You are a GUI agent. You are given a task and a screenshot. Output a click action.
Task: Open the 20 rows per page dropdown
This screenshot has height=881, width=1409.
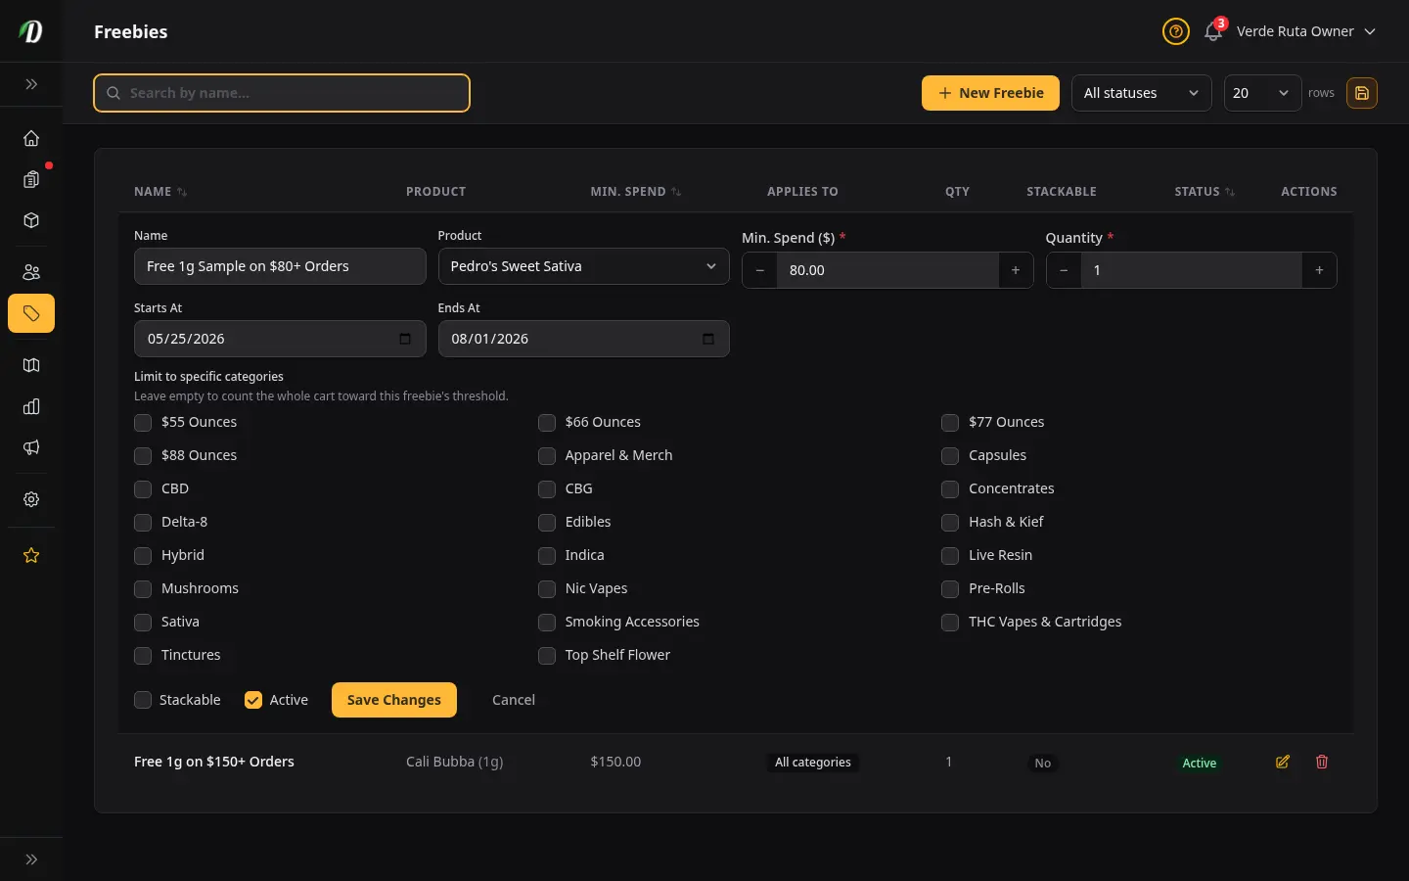pyautogui.click(x=1262, y=93)
